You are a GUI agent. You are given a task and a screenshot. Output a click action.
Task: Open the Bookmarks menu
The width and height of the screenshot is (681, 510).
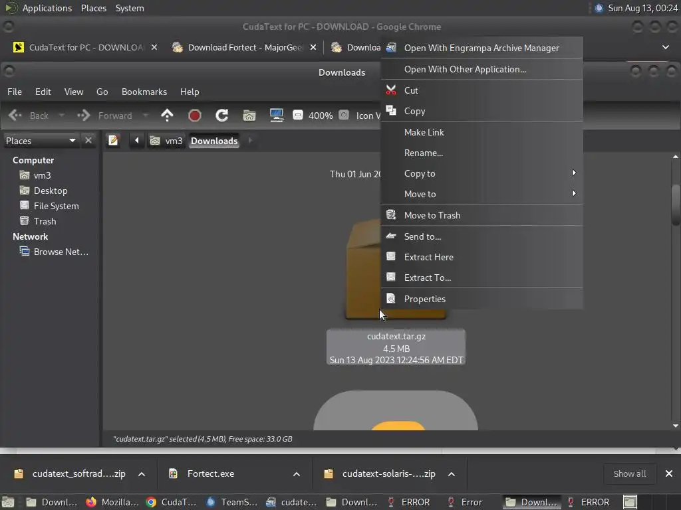point(144,92)
